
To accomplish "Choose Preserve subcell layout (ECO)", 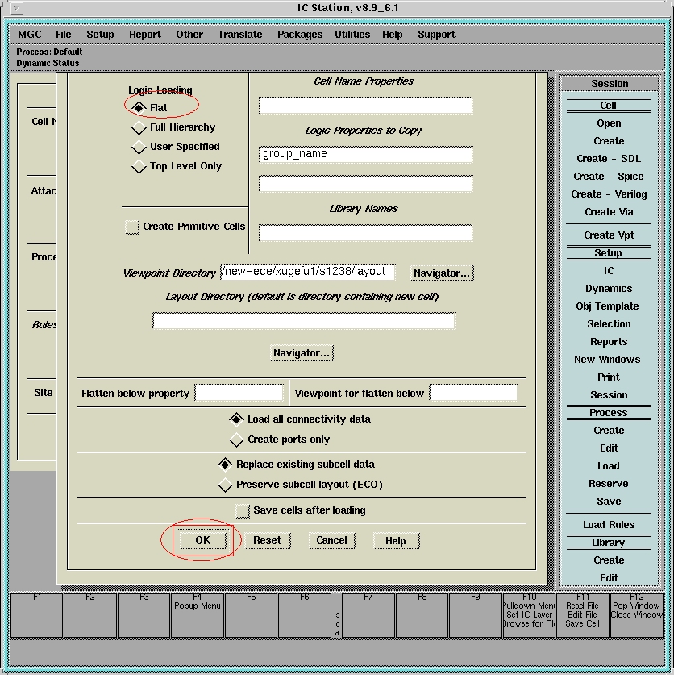I will click(x=225, y=485).
